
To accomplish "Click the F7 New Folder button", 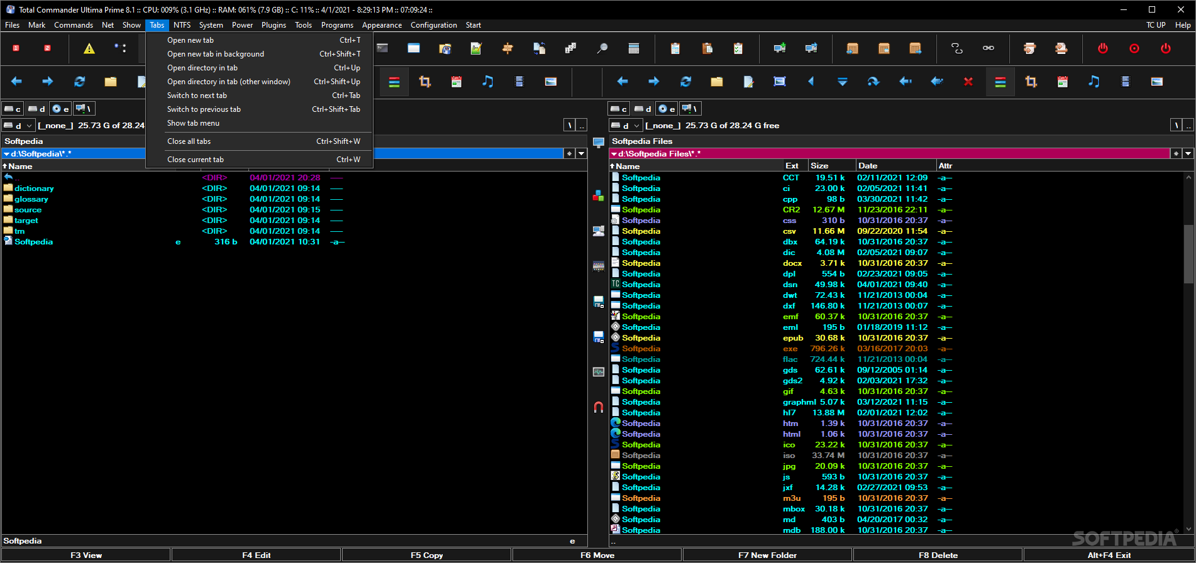I will pyautogui.click(x=767, y=555).
